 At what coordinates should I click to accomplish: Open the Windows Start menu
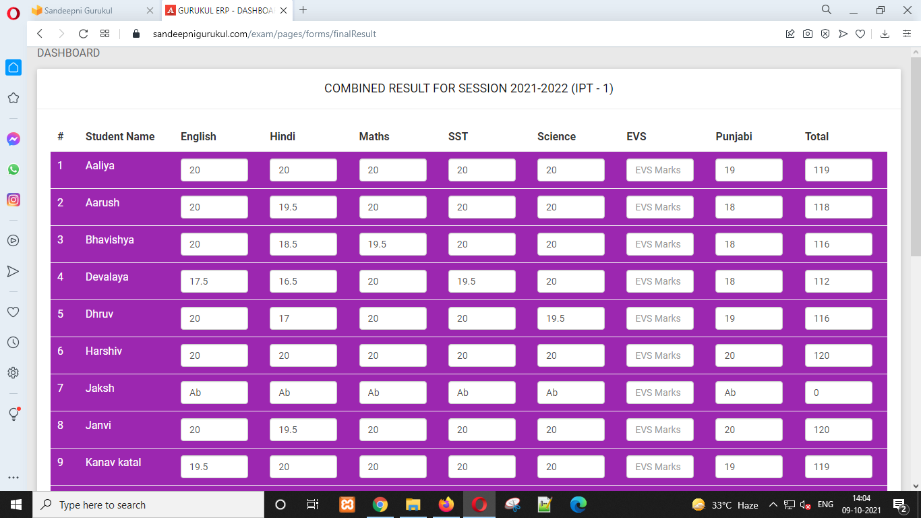coord(16,505)
